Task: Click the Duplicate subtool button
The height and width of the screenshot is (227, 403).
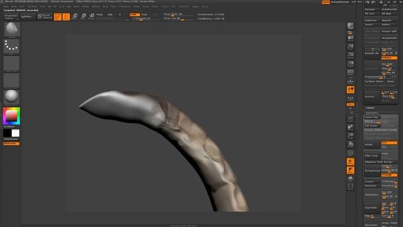Action: point(372,20)
